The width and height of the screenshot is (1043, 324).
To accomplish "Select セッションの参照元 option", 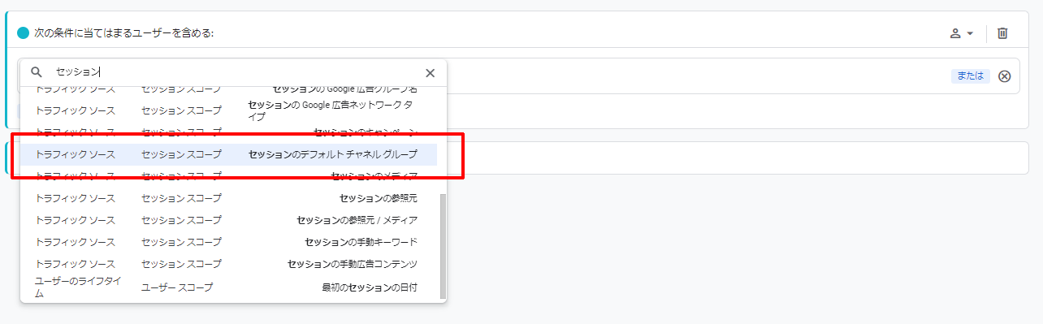I will (229, 198).
